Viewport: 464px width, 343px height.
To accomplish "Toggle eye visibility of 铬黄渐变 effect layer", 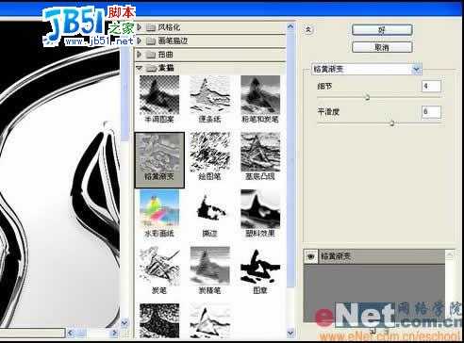I will pyautogui.click(x=311, y=256).
